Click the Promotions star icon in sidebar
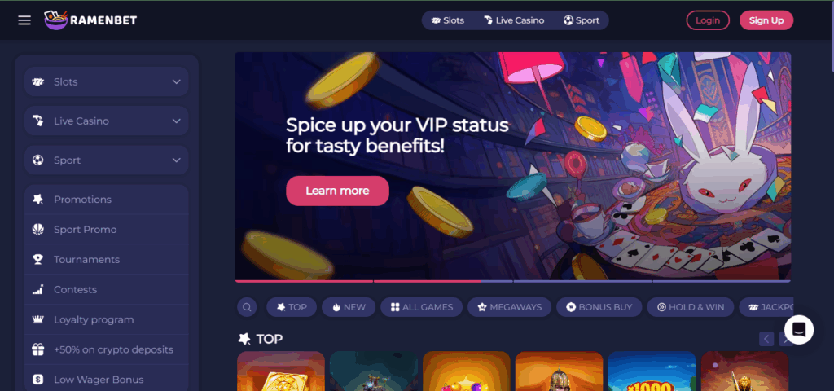 [37, 200]
